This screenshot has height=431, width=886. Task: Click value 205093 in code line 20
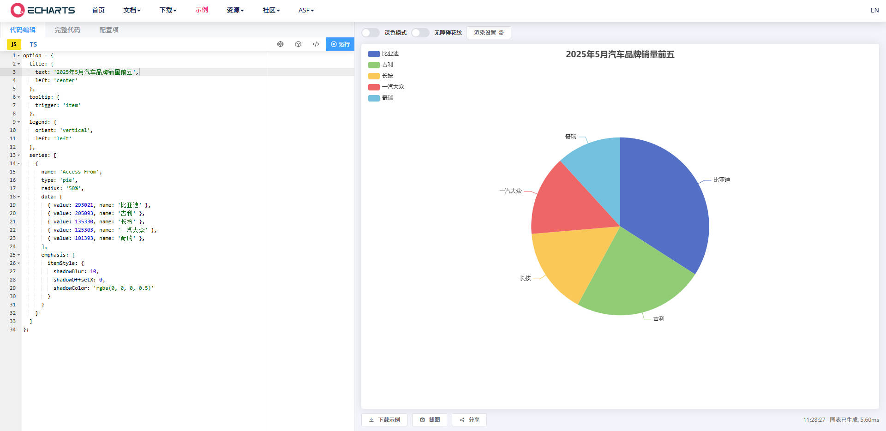[84, 213]
